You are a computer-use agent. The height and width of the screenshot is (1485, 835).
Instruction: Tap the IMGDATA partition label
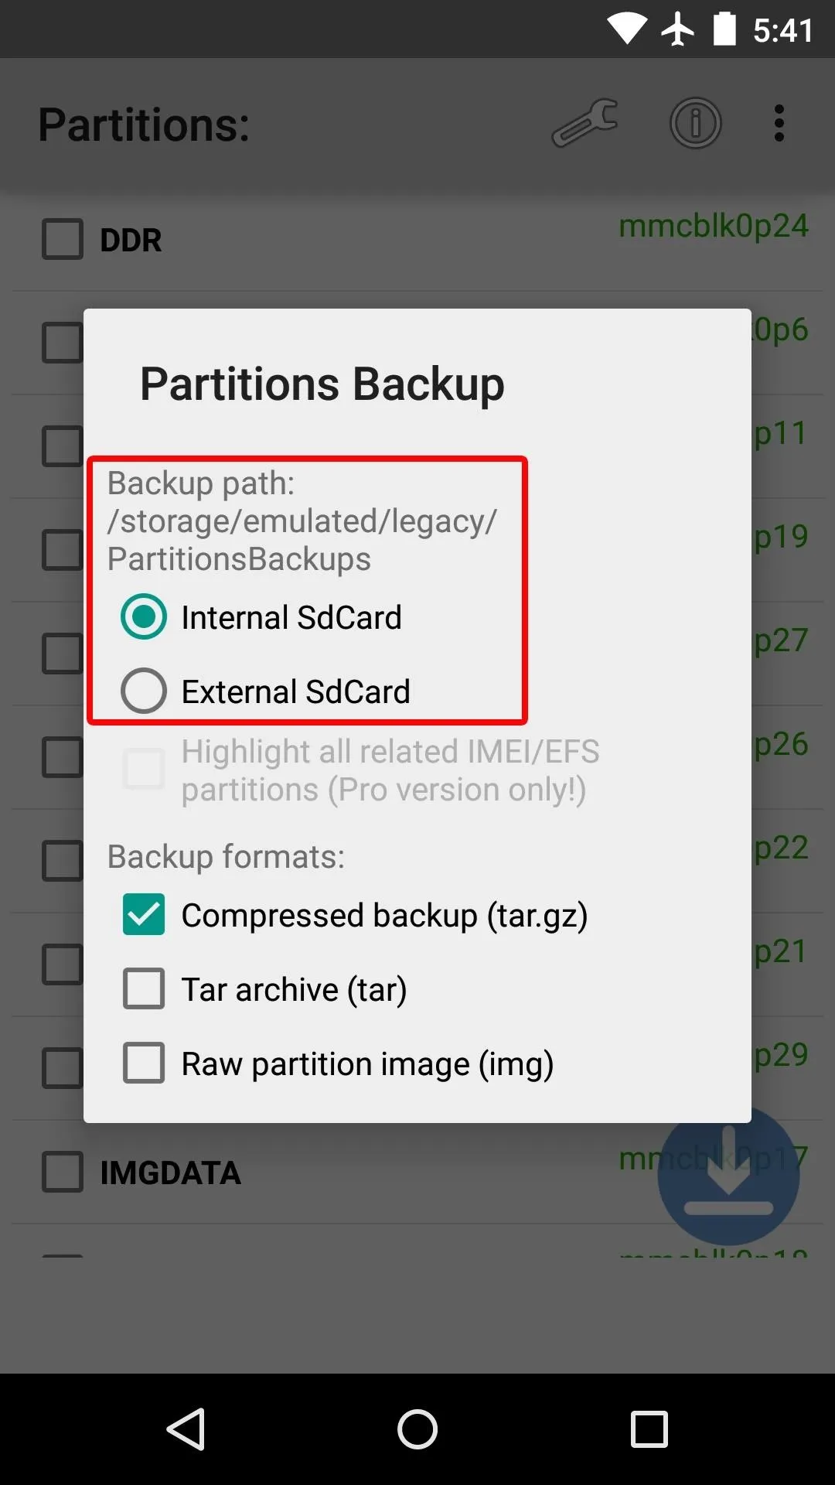[171, 1173]
